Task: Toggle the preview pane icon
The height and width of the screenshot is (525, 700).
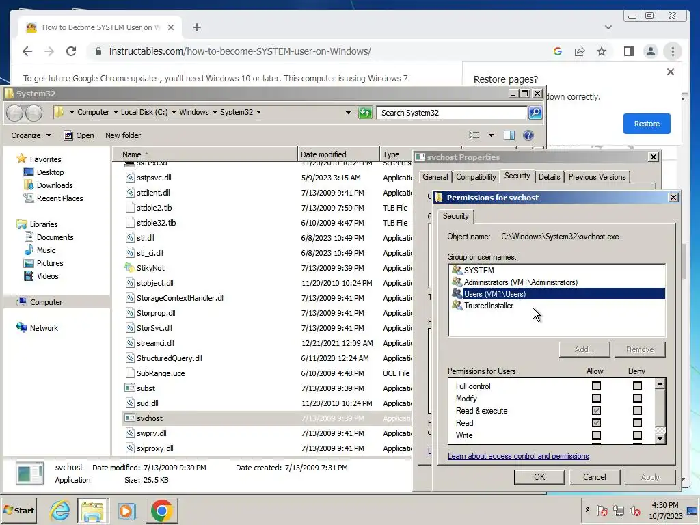Action: [x=509, y=135]
